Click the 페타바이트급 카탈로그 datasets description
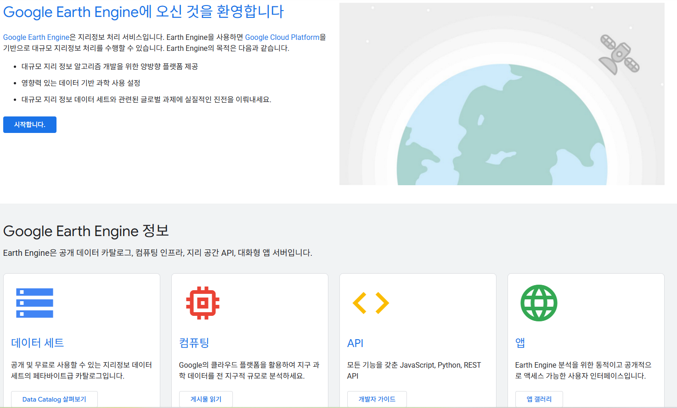Image resolution: width=677 pixels, height=408 pixels. pos(82,370)
